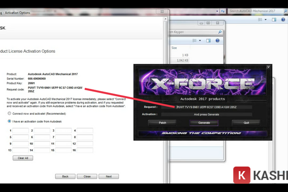
Task: Click activation code box 8
Action: pyautogui.click(x=85, y=137)
